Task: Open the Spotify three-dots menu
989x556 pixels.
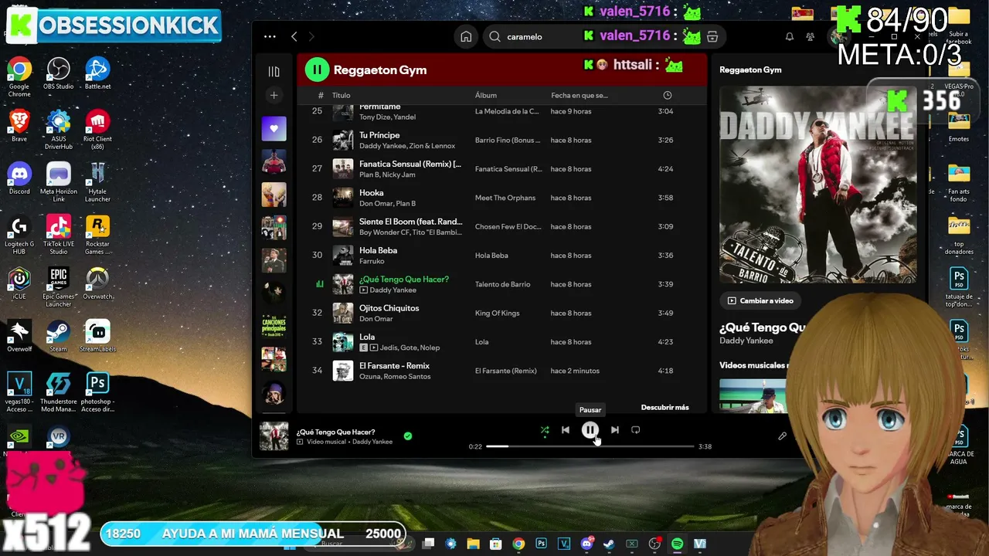Action: pyautogui.click(x=270, y=36)
